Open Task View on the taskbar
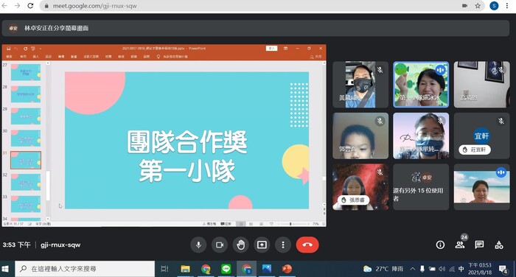The height and width of the screenshot is (277, 516). coord(164,269)
